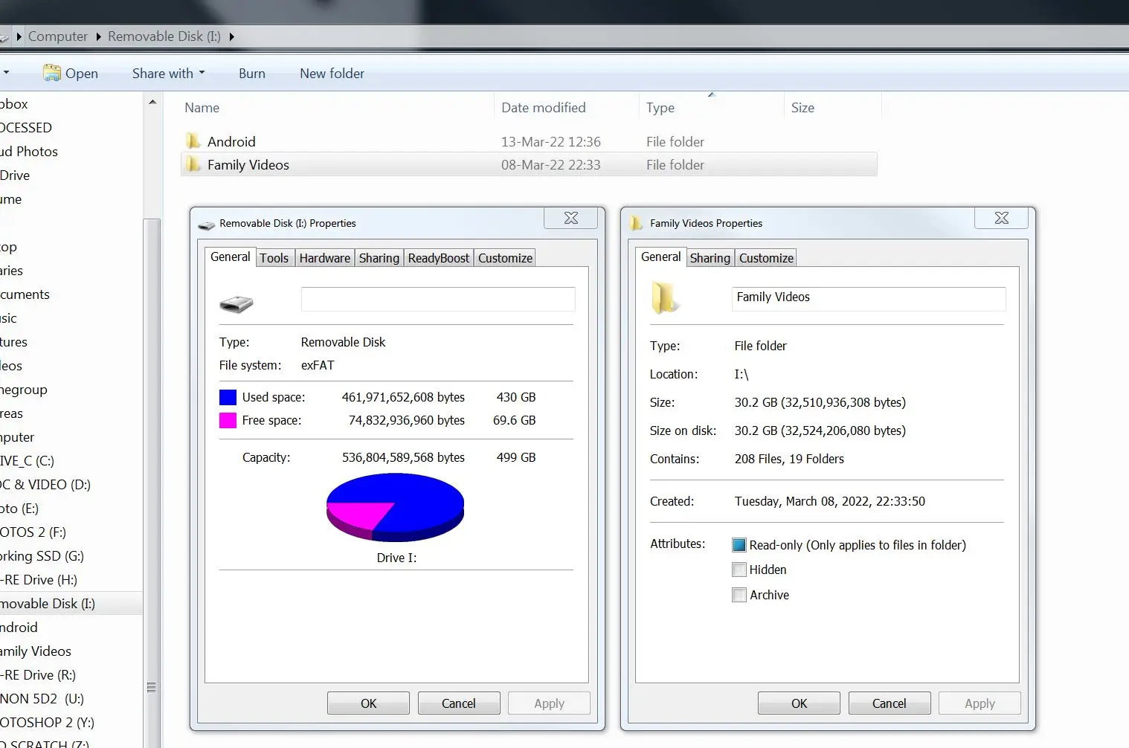Image resolution: width=1129 pixels, height=748 pixels.
Task: Click Computer in the address bar
Action: 58,36
